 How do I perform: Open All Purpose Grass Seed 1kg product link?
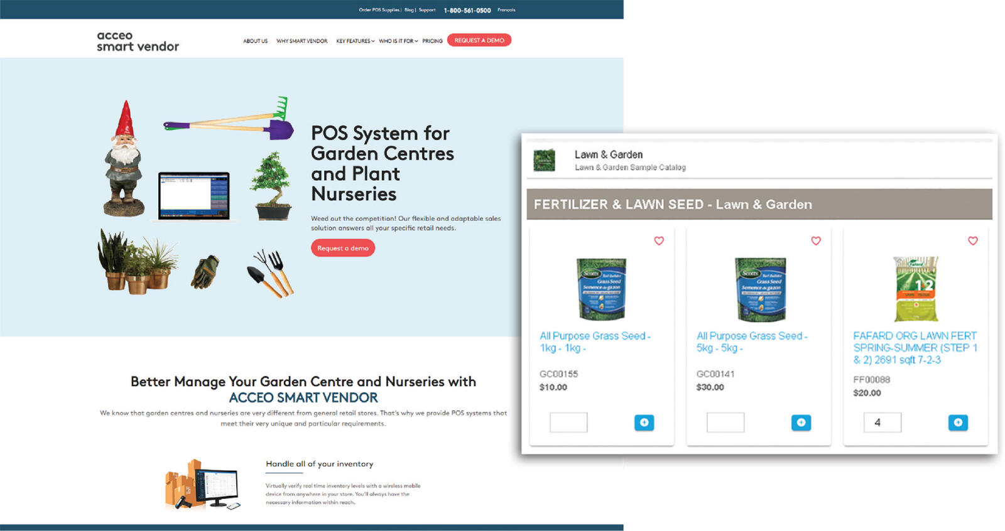click(595, 341)
